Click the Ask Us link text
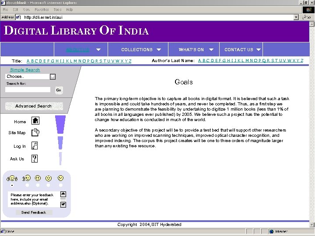315x236 pixels. click(17, 159)
